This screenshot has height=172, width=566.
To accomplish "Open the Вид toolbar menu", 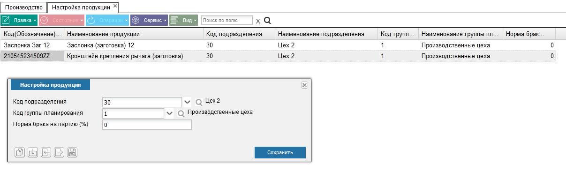I will tap(183, 20).
